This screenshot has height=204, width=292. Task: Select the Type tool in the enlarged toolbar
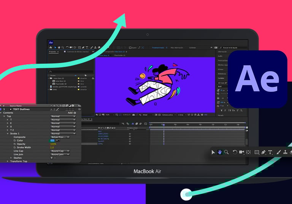[x=270, y=152]
